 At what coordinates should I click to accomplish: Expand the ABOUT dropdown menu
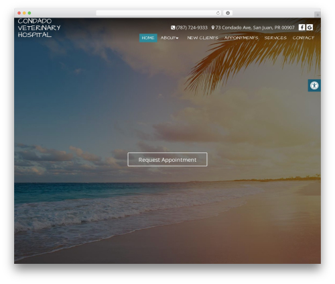click(x=170, y=38)
